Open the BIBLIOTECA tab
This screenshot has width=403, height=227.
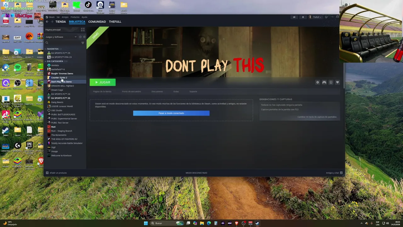[77, 22]
